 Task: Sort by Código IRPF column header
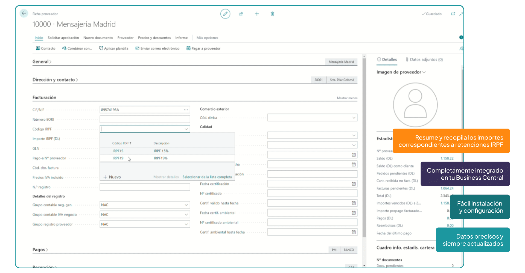pos(122,143)
